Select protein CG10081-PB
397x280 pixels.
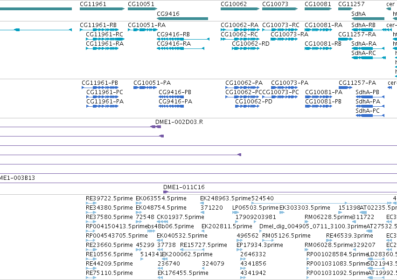click(x=323, y=102)
